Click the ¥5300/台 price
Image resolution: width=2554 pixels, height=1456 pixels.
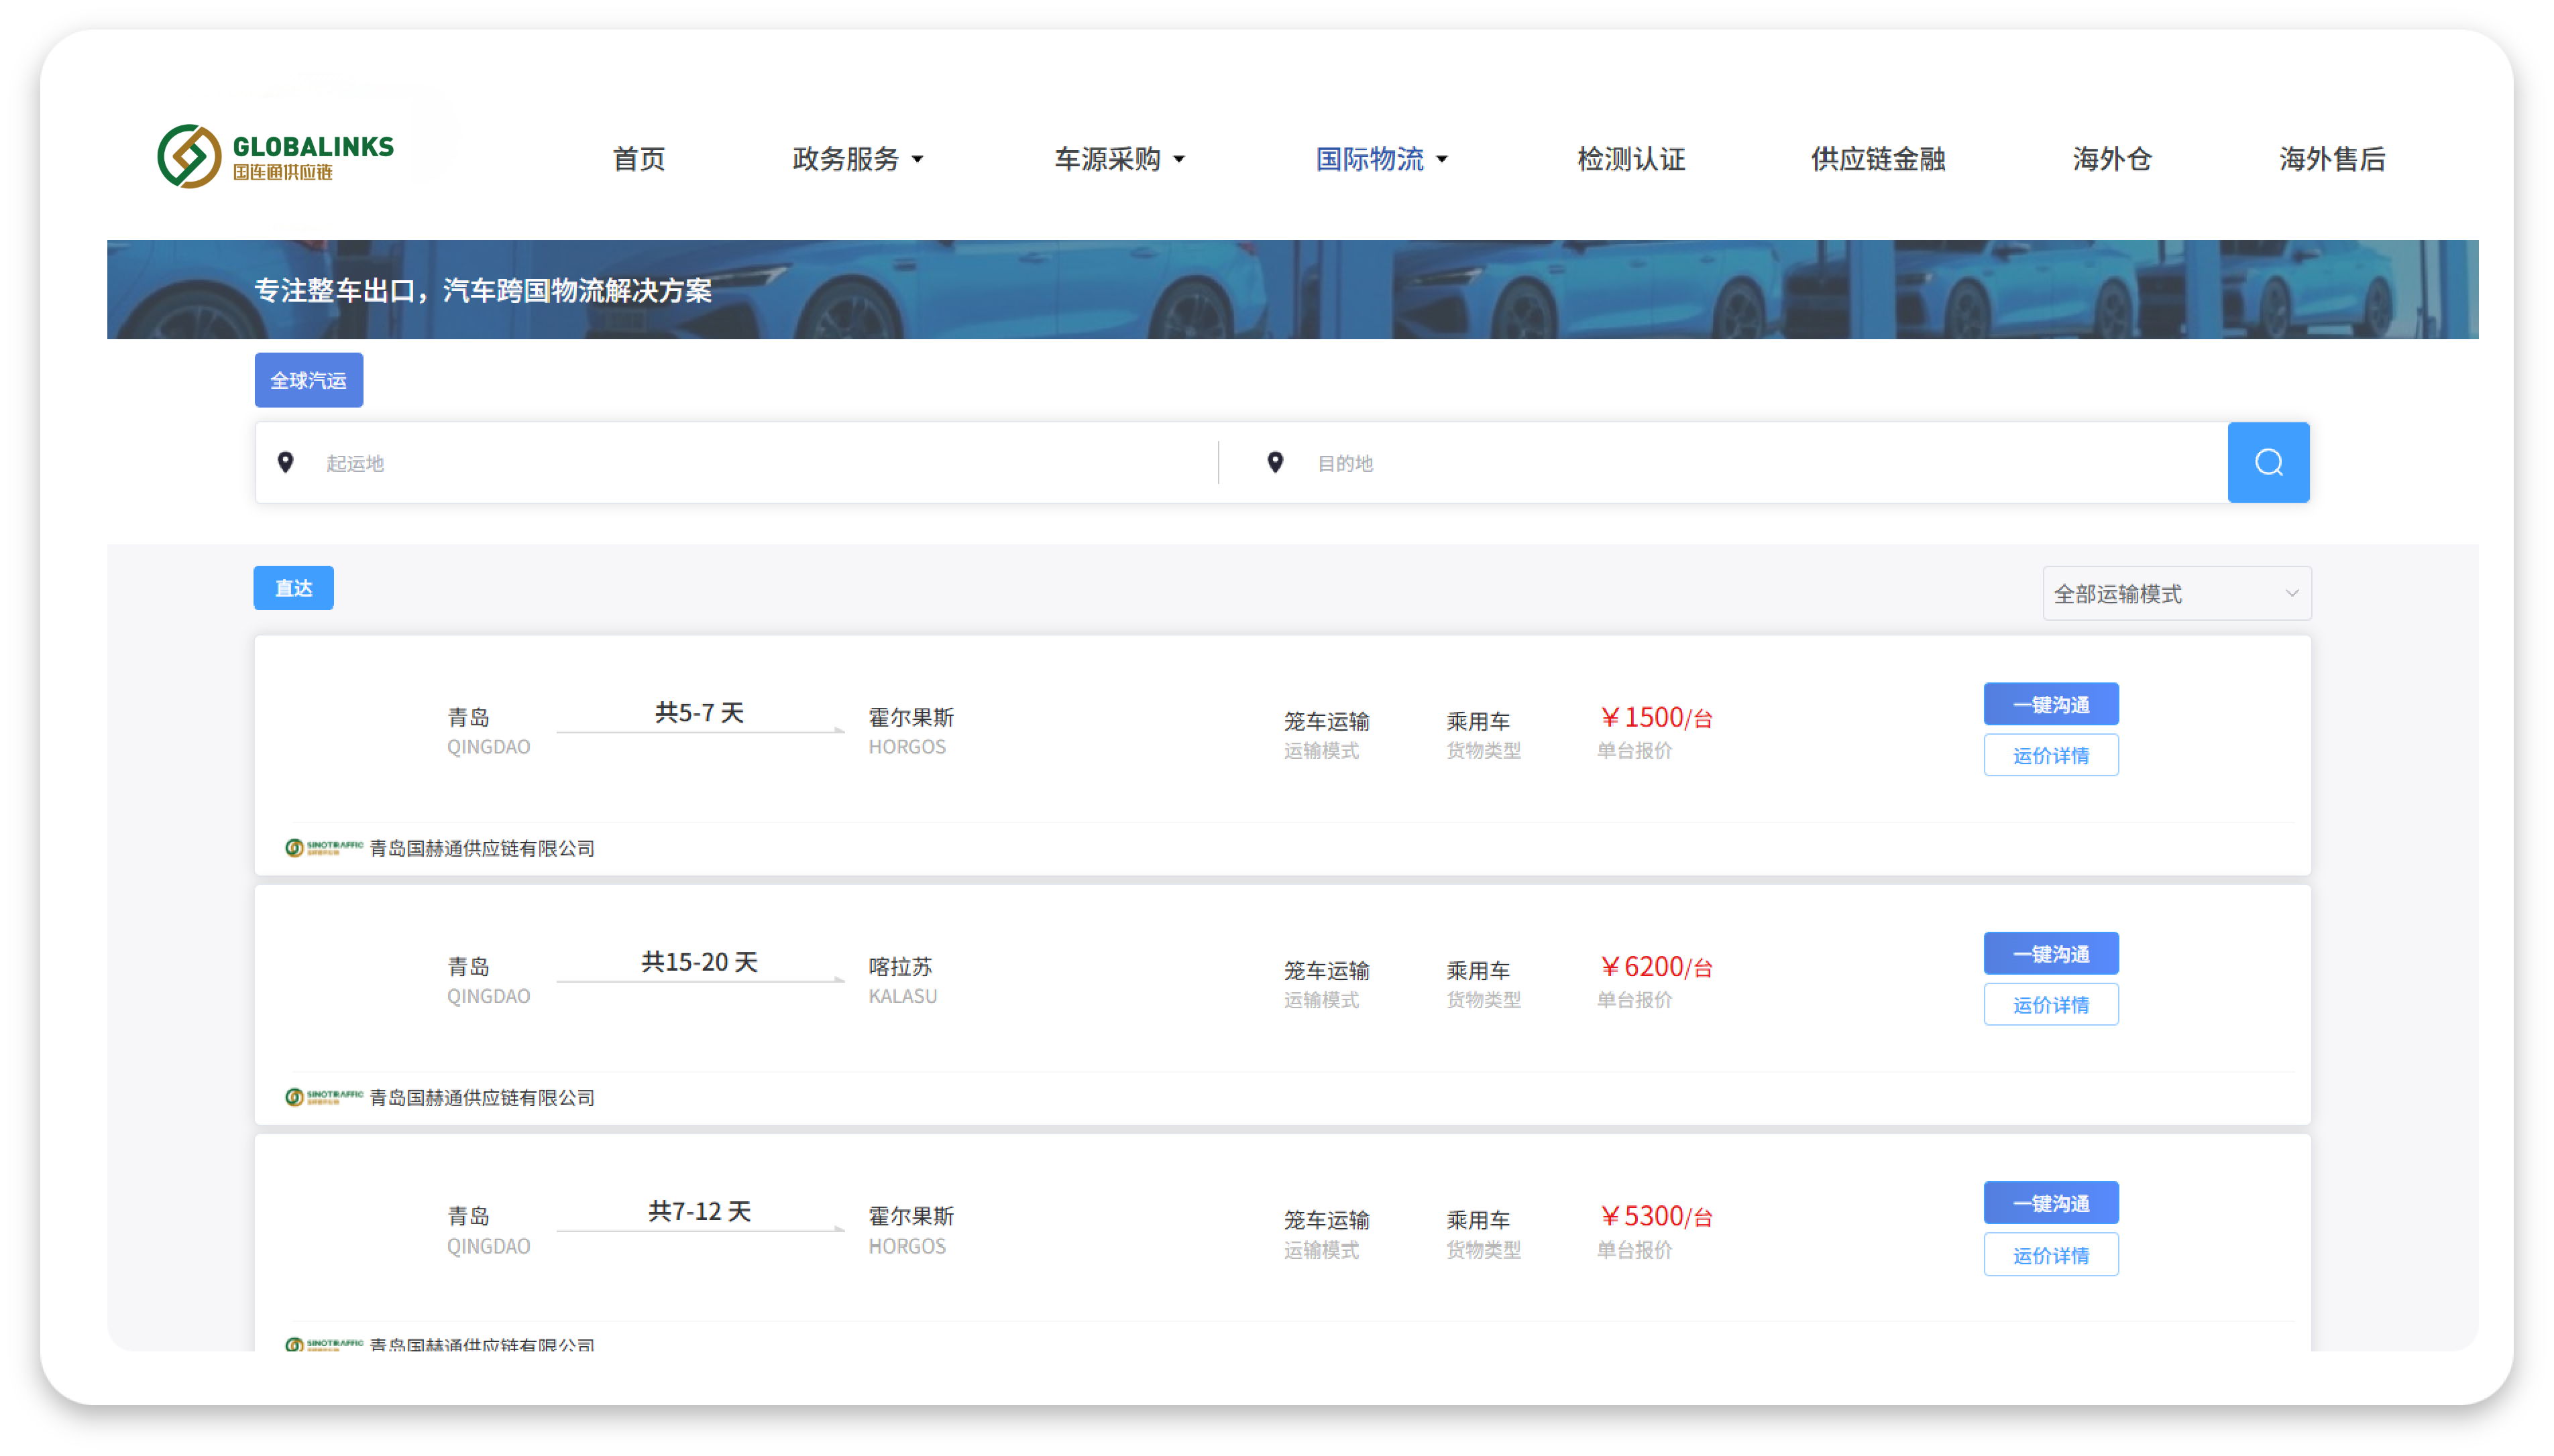[x=1656, y=1216]
